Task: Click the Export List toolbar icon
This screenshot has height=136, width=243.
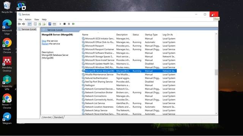Action: 44,24
